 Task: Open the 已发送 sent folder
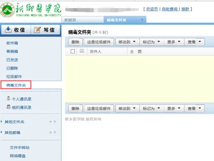pos(12,60)
